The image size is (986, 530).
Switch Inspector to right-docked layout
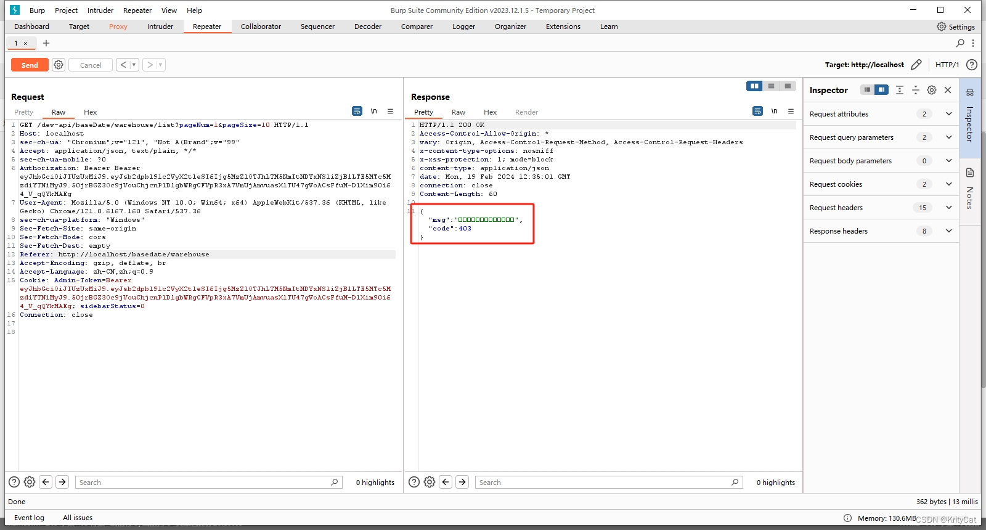pyautogui.click(x=882, y=90)
